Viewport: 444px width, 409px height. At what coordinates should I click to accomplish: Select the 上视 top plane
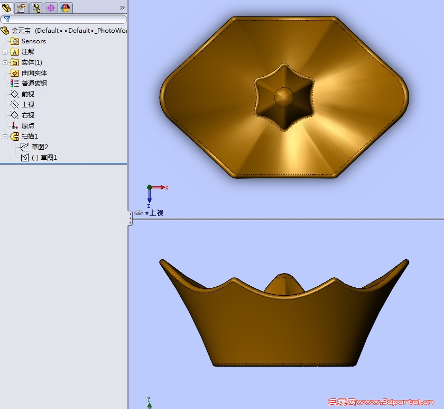pyautogui.click(x=27, y=105)
